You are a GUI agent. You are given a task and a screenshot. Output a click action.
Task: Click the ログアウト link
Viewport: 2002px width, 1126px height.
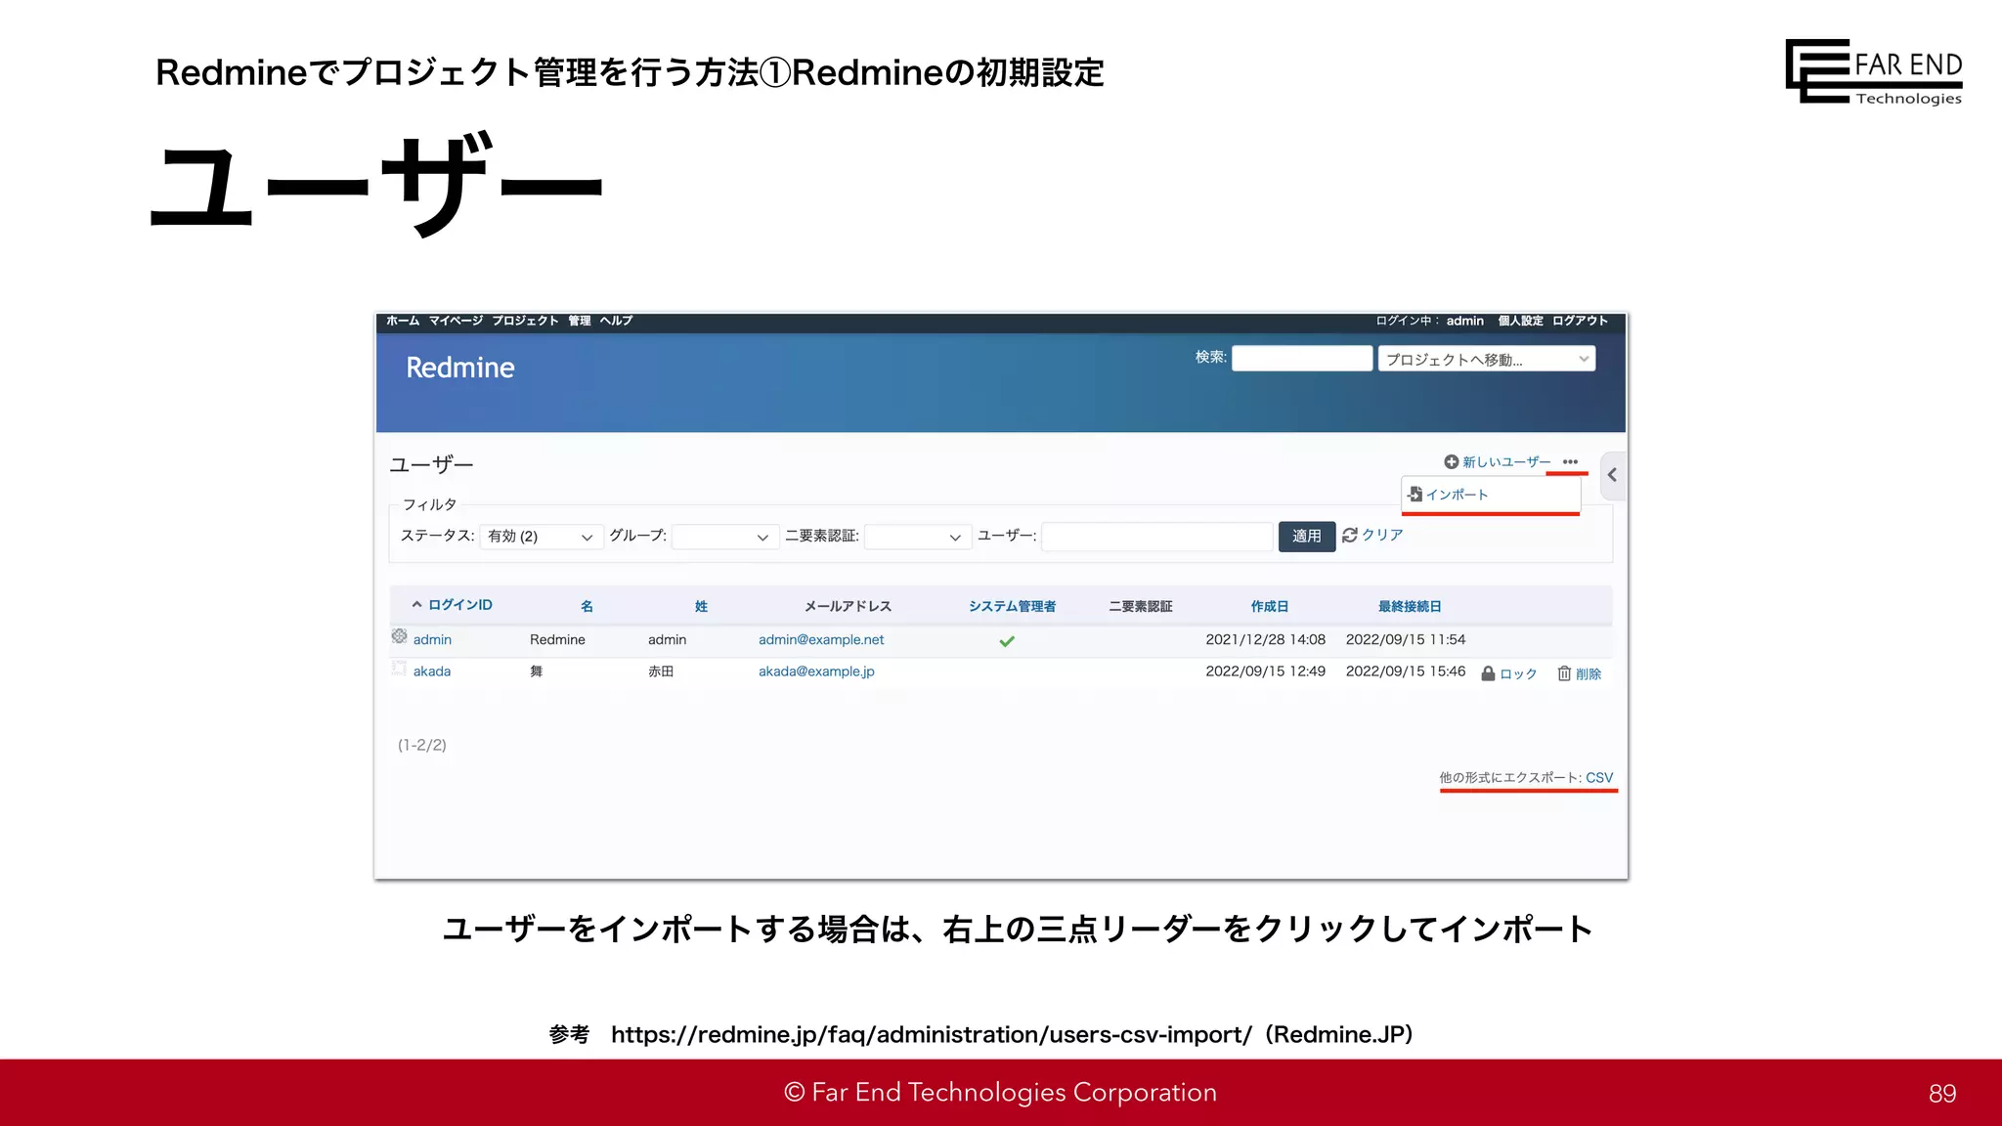click(x=1580, y=321)
